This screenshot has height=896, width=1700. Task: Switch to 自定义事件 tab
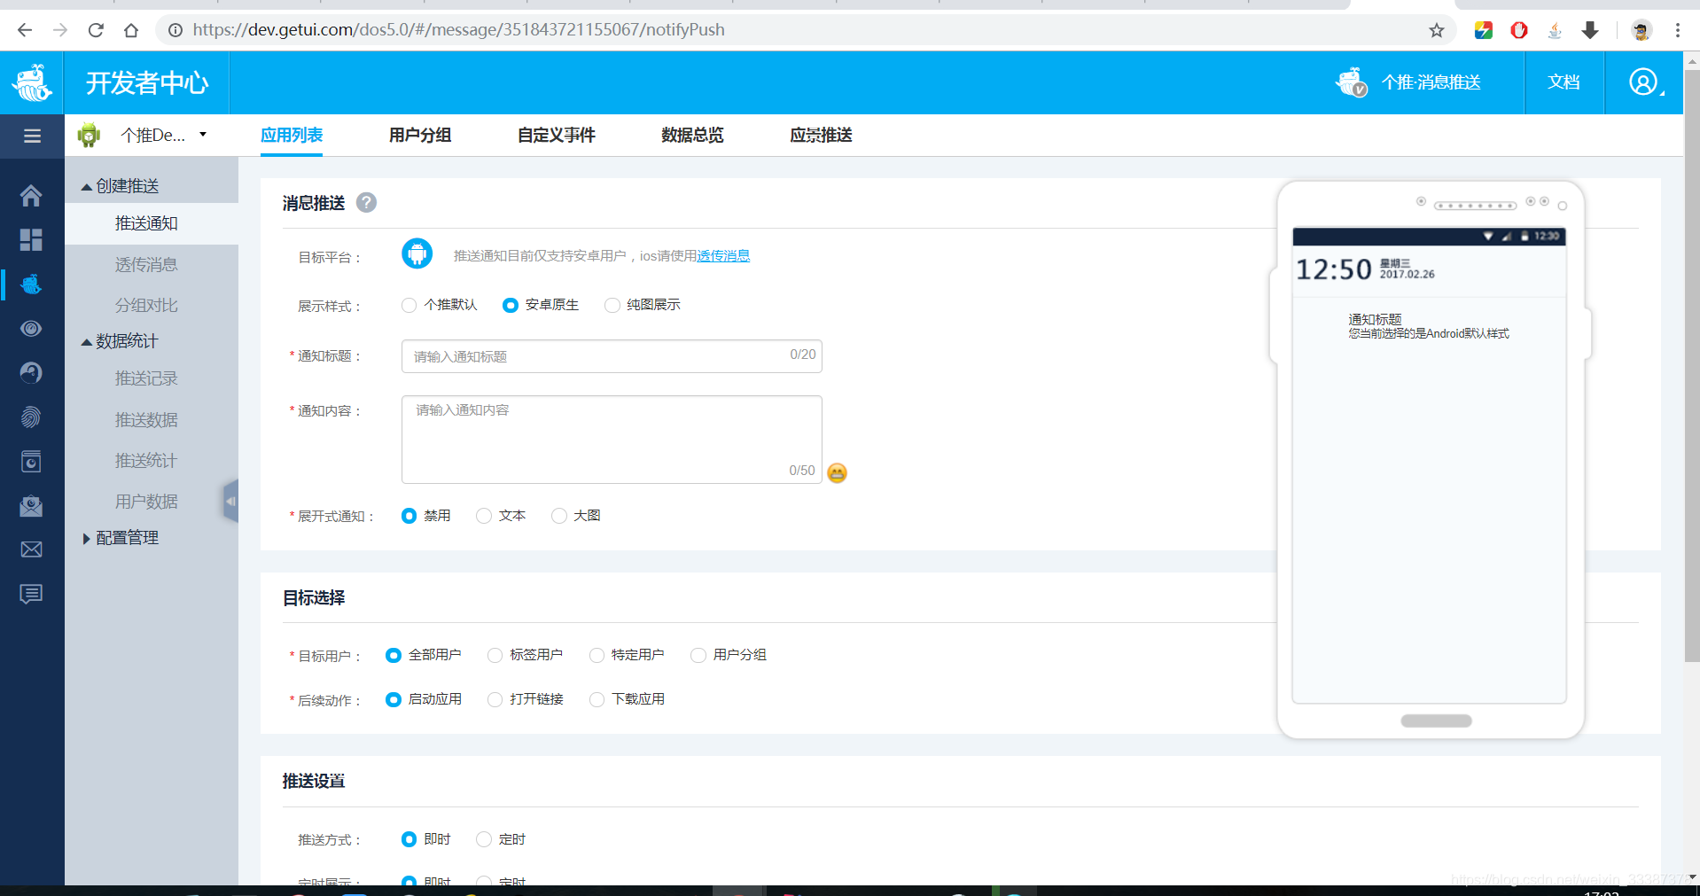point(557,136)
